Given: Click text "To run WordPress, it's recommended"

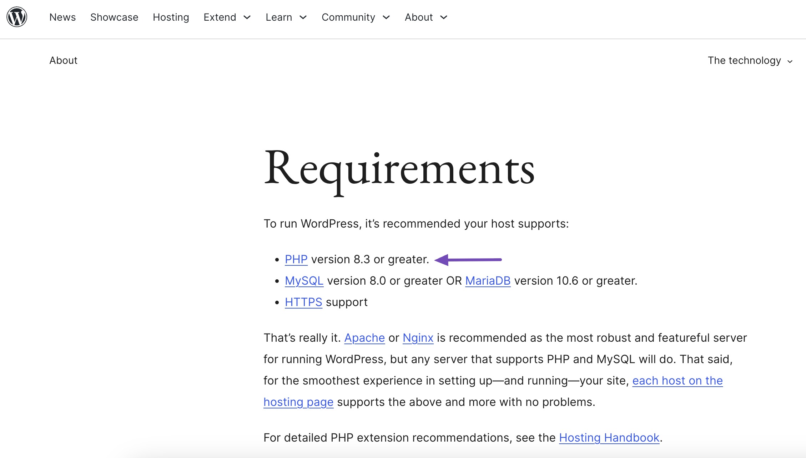Looking at the screenshot, I should coord(362,224).
